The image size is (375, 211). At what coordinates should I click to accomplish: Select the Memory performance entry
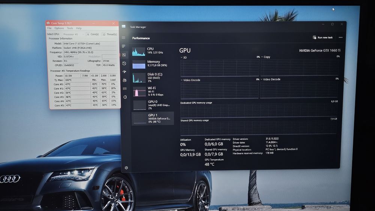(x=153, y=64)
